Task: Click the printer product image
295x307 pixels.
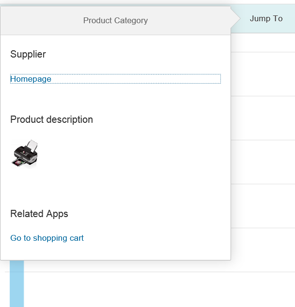Action: pos(24,154)
